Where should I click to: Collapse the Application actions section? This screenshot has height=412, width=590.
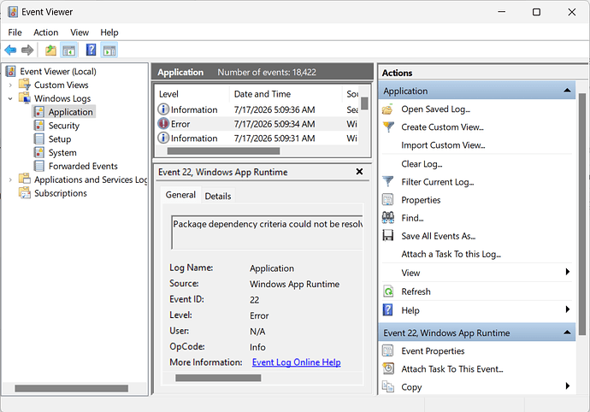tap(567, 91)
